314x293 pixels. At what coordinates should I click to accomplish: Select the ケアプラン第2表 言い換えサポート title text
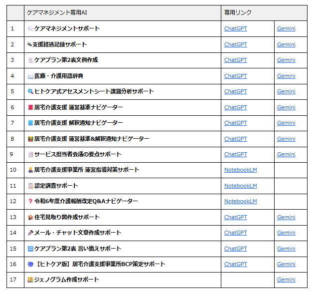pos(78,249)
